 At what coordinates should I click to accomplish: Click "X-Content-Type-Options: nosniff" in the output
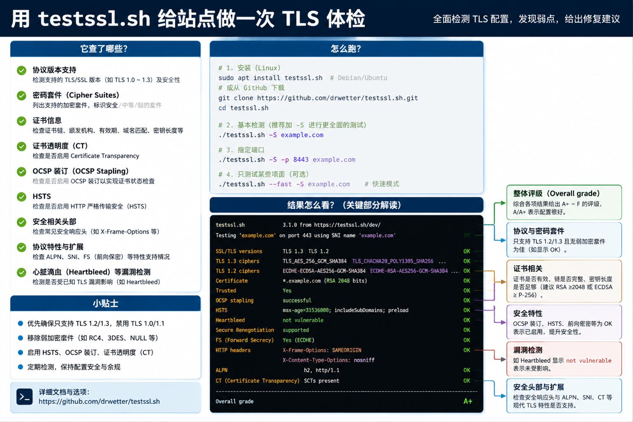pyautogui.click(x=328, y=360)
